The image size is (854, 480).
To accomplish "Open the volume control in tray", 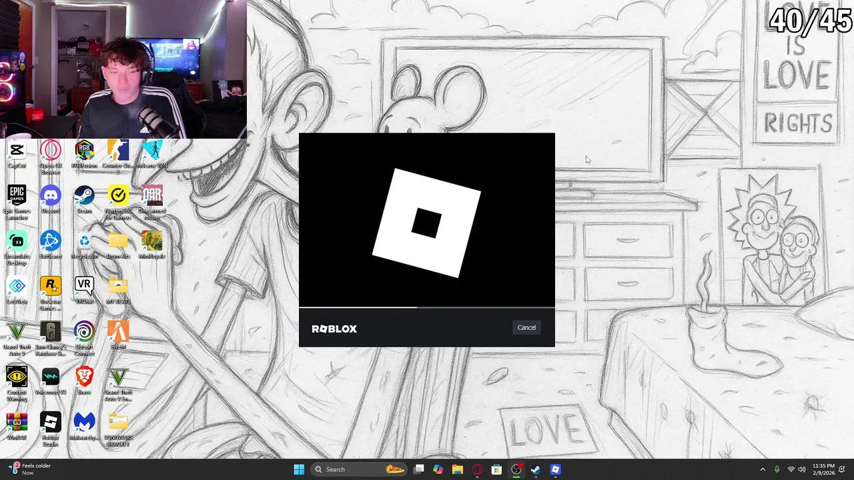I will [802, 469].
